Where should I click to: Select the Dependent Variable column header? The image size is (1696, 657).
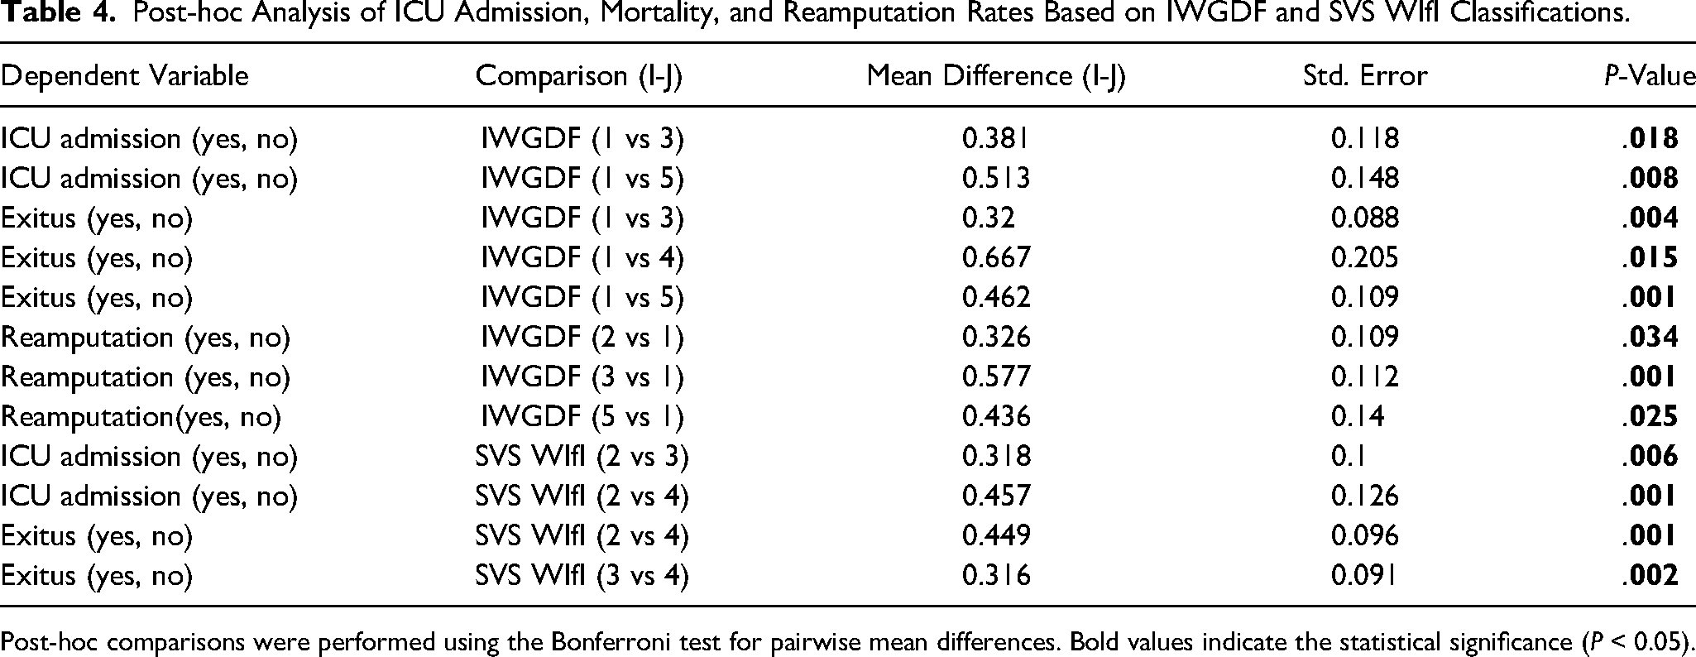click(124, 75)
